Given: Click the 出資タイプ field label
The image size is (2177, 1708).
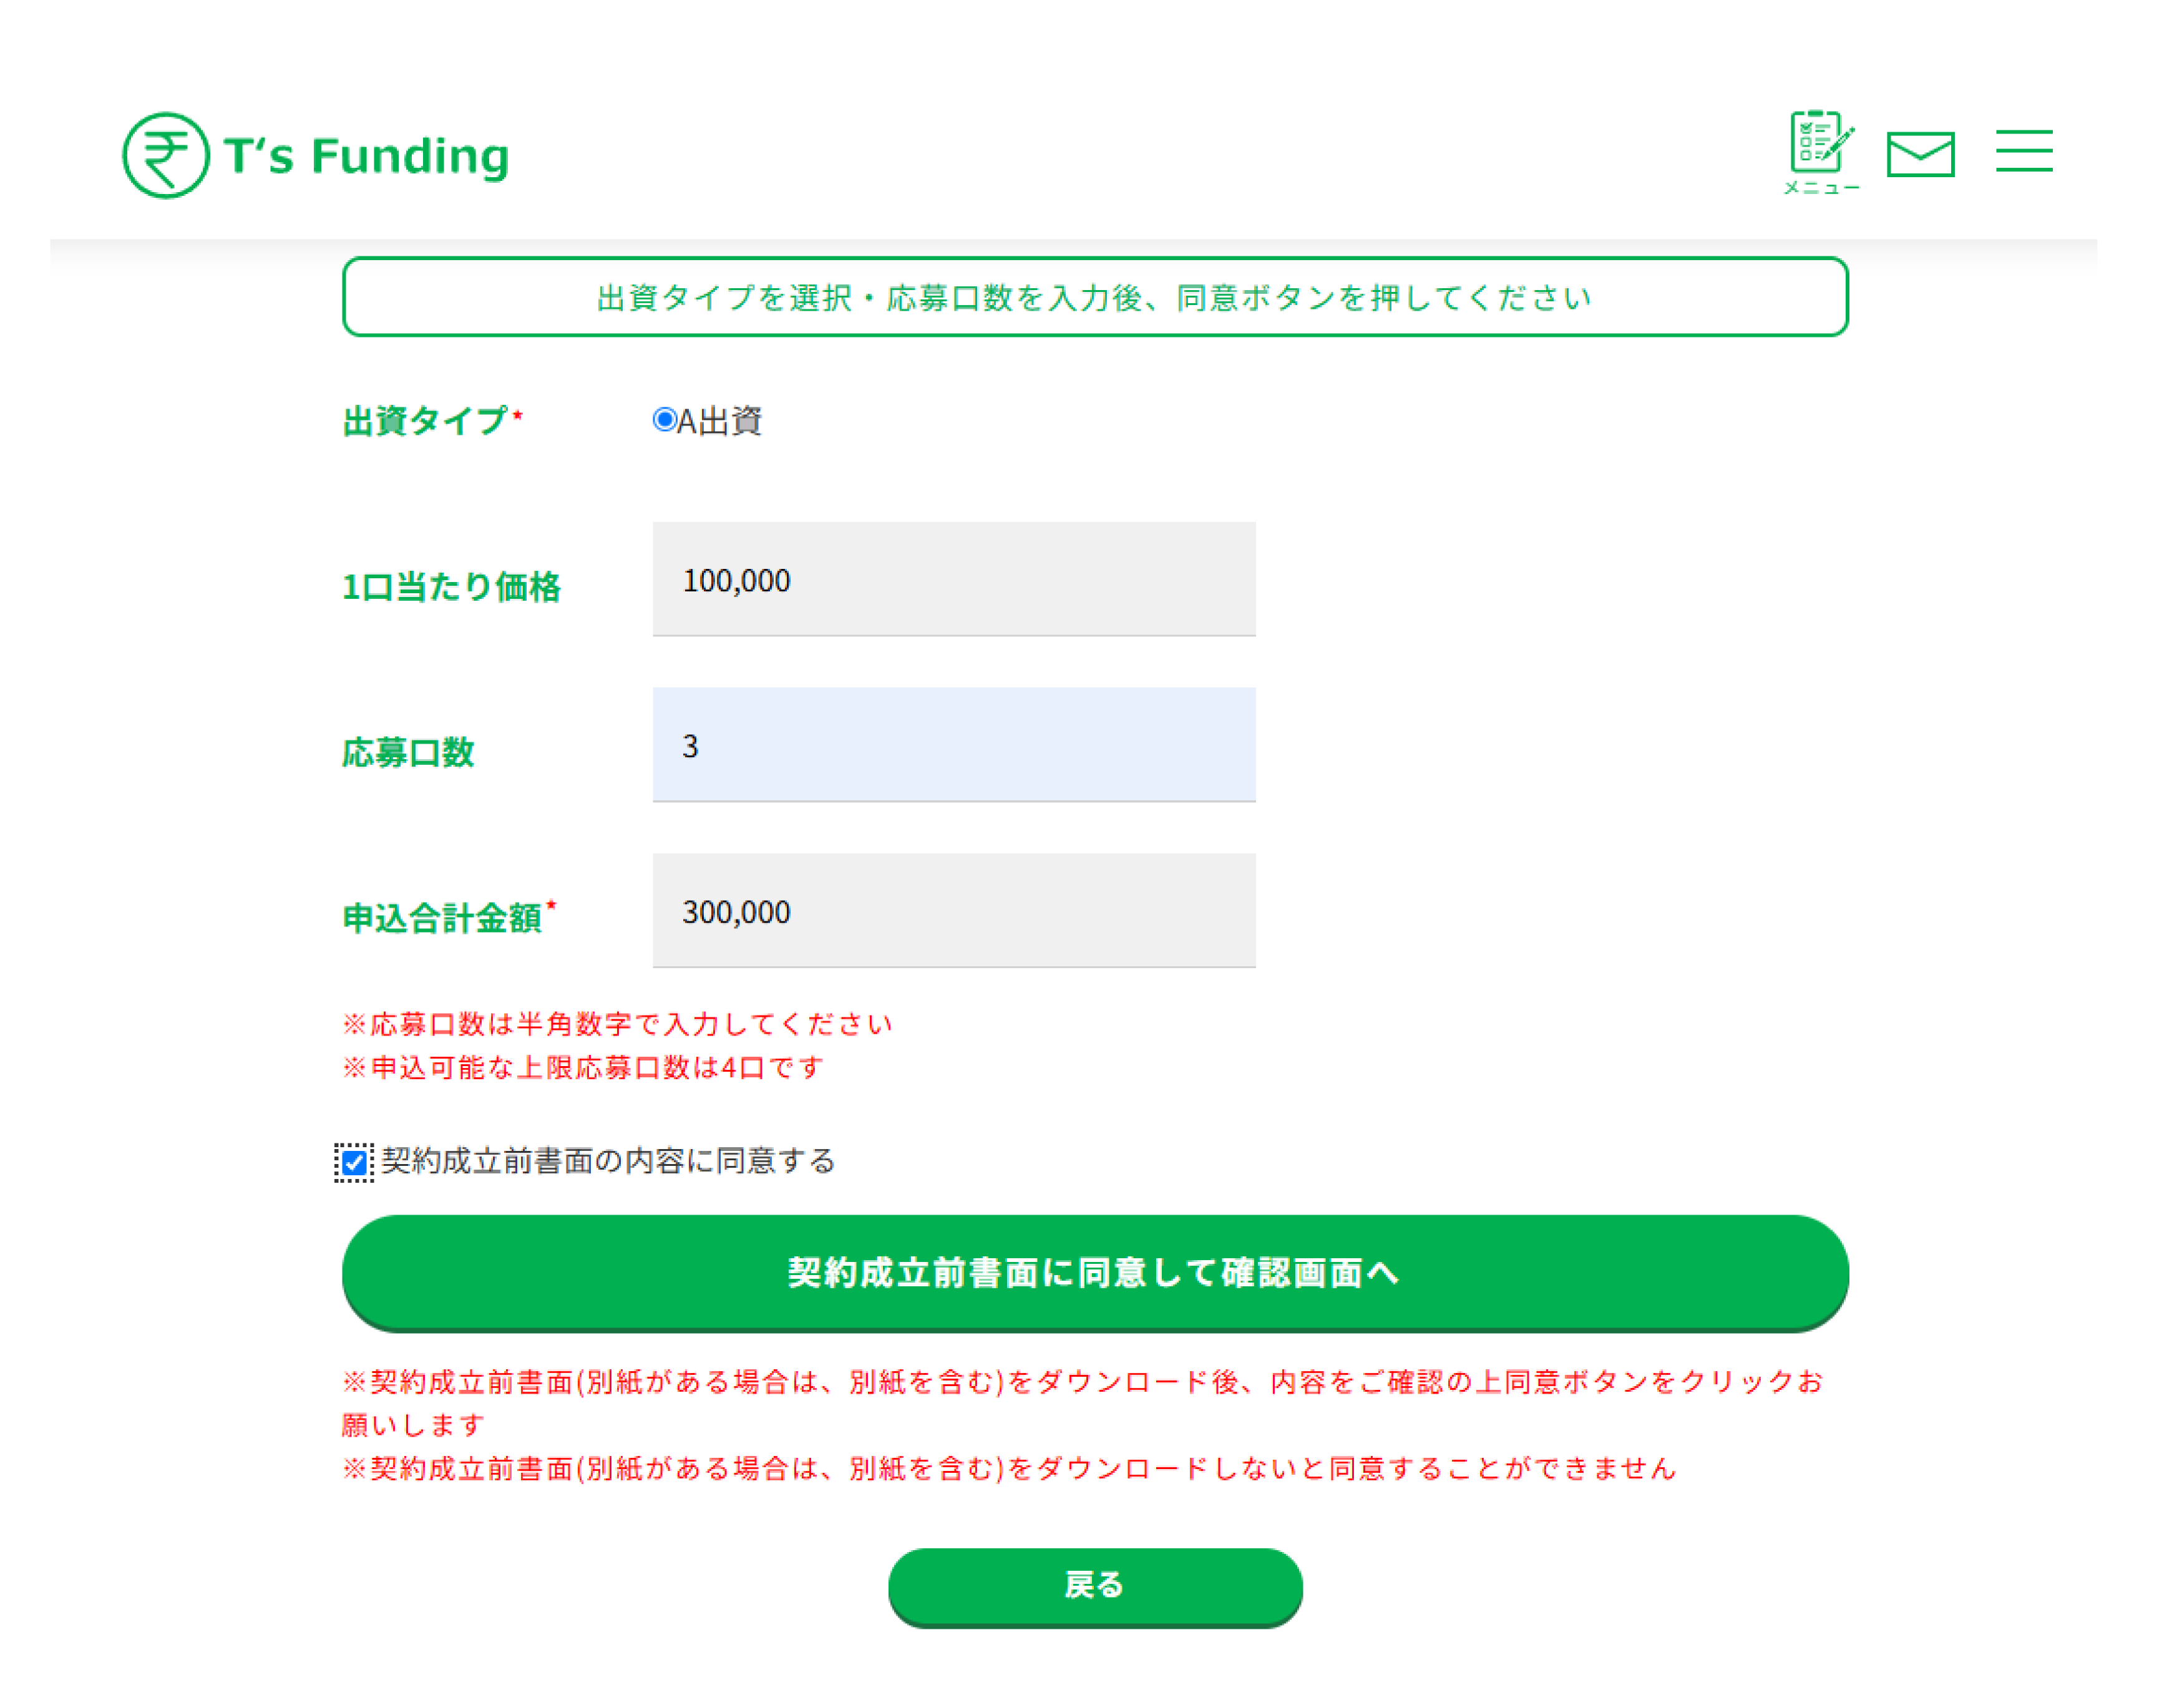Looking at the screenshot, I should click(425, 421).
